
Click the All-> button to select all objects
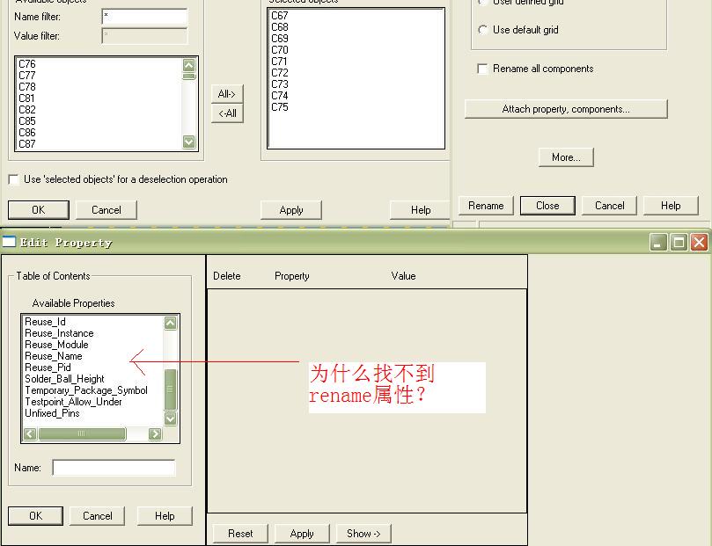tap(227, 94)
